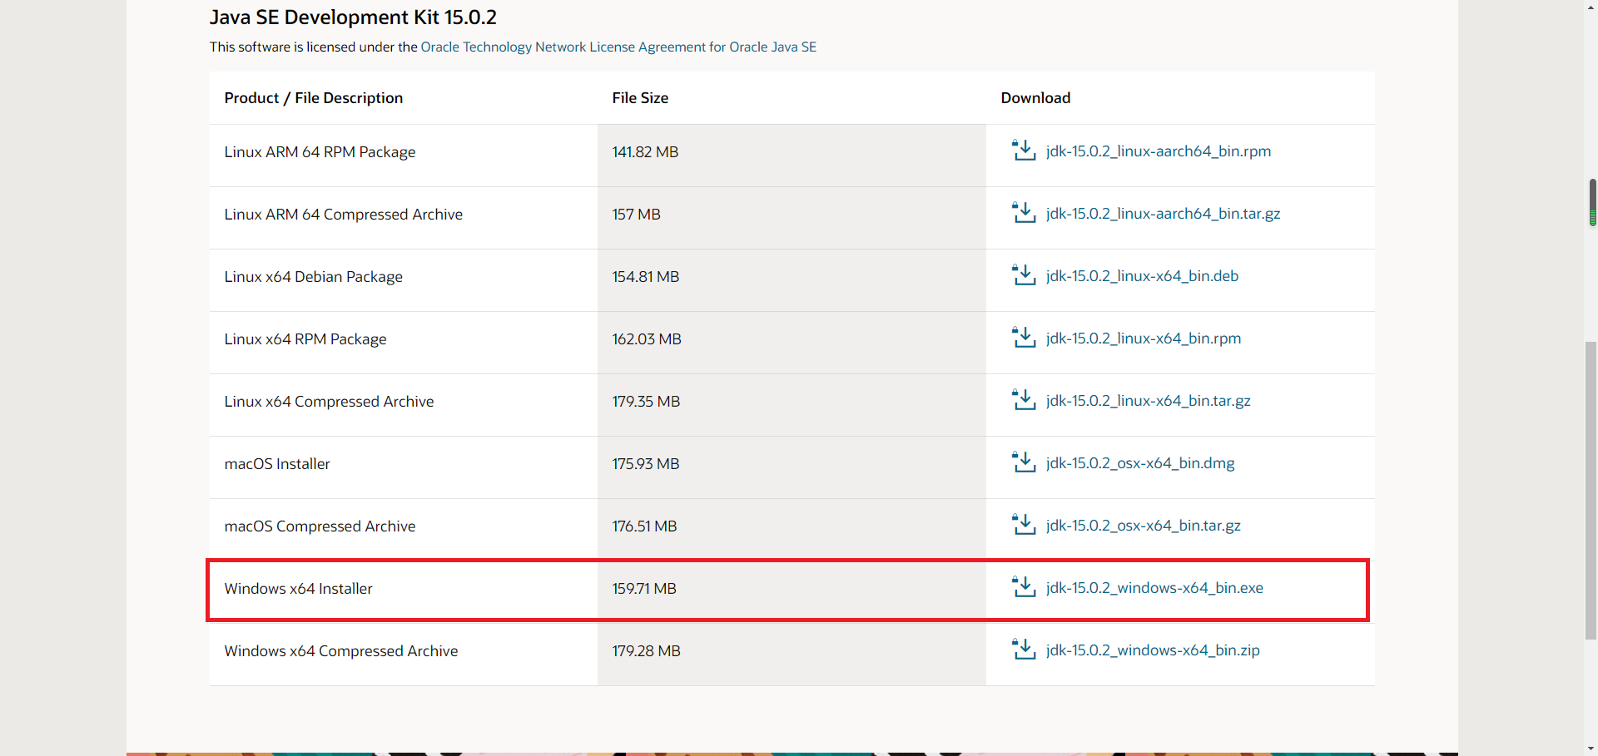Screen dimensions: 1598x756
Task: Open the Oracle Technology Network License Agreement link
Action: (x=618, y=47)
